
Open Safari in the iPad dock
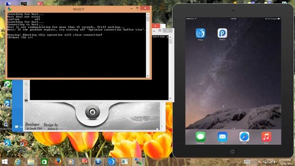(x=244, y=136)
